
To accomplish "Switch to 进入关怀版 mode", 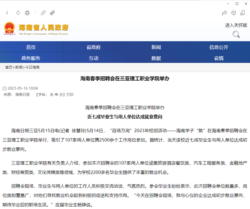I will point(236,25).
